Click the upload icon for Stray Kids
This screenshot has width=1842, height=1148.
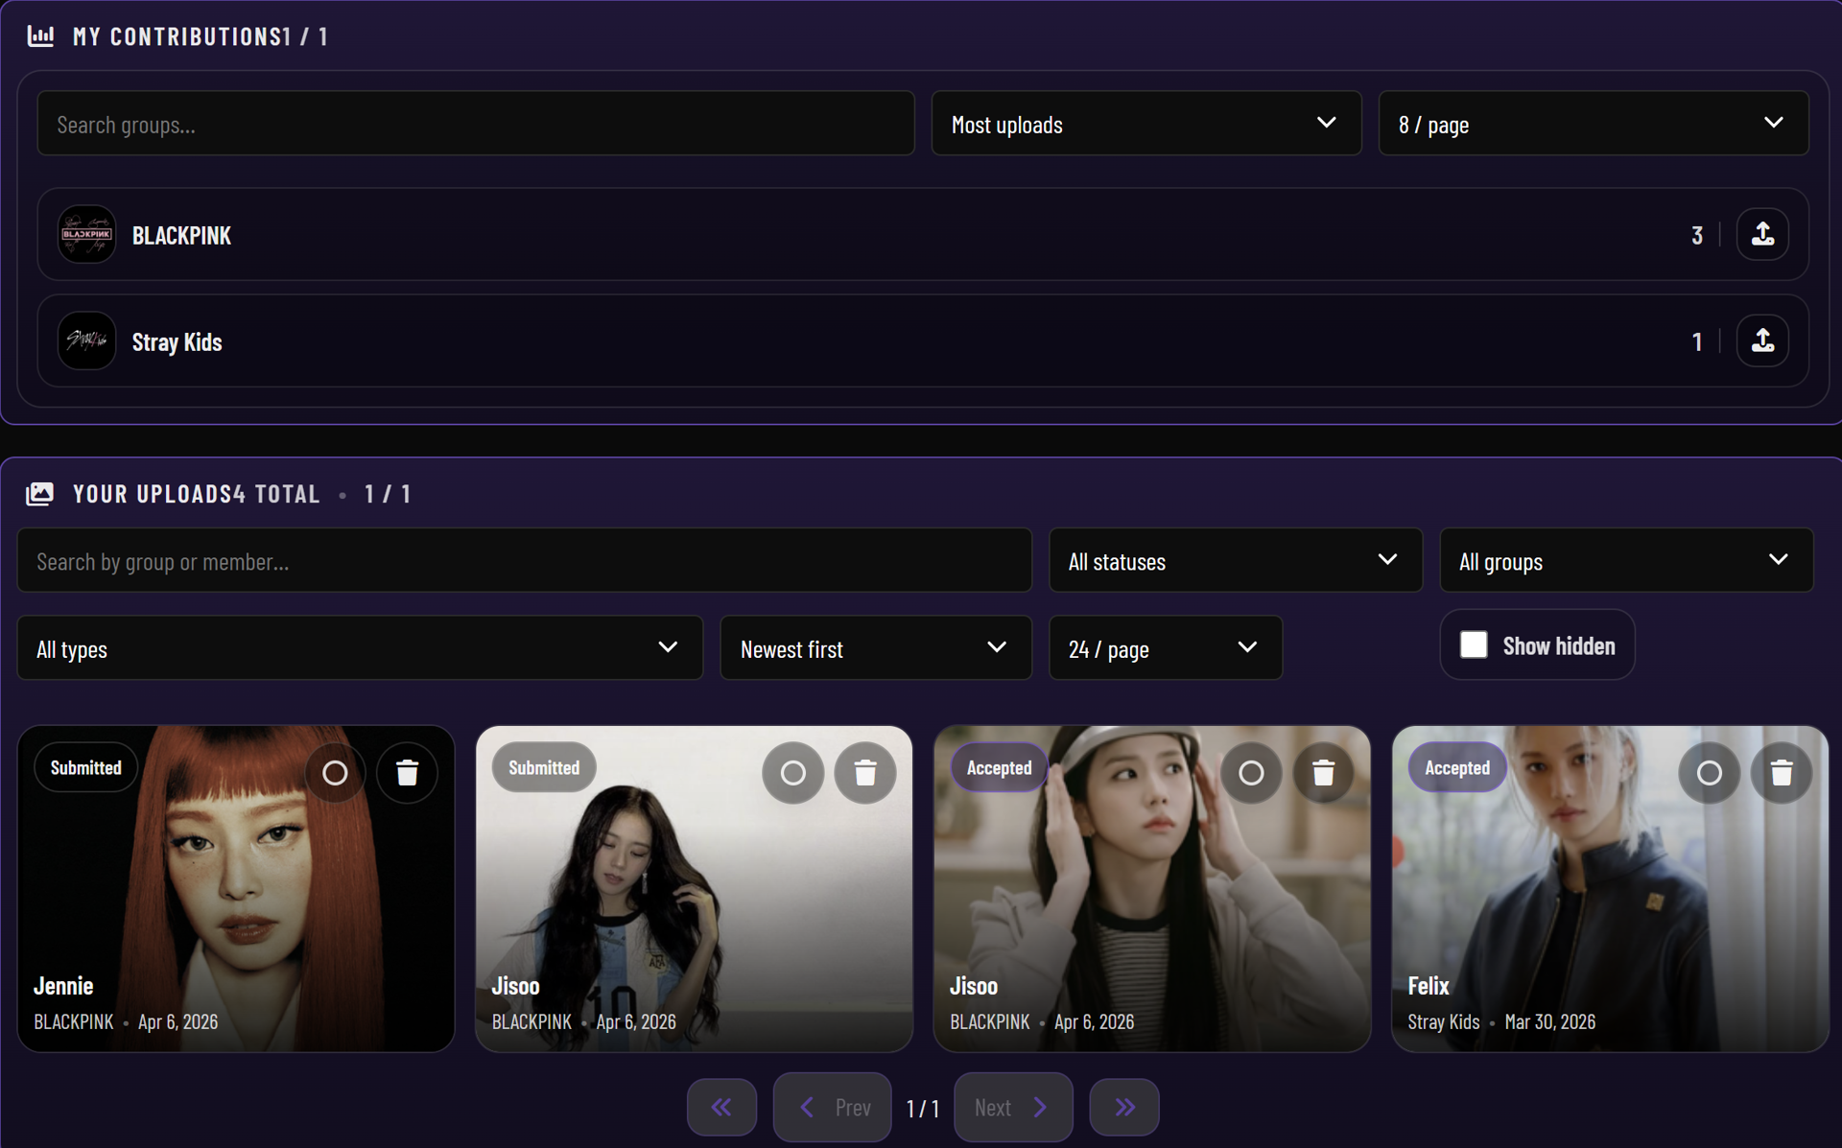coord(1762,341)
